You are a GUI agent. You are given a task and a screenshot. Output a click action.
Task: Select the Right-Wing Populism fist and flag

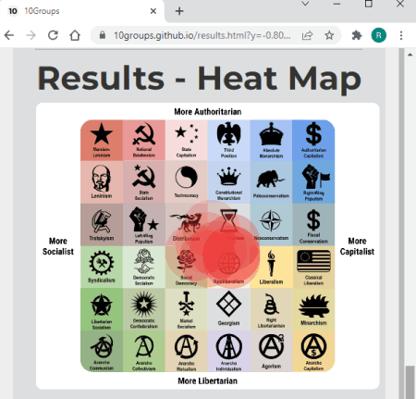coord(315,176)
